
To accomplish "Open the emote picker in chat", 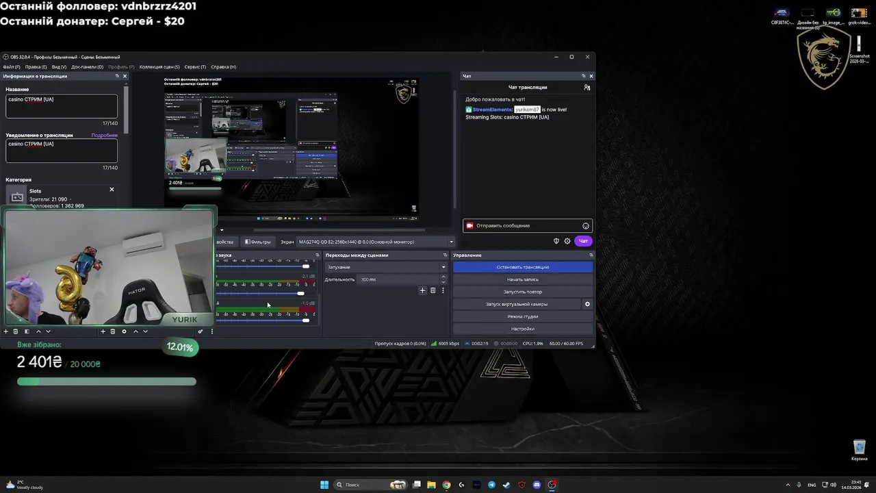I will click(586, 226).
